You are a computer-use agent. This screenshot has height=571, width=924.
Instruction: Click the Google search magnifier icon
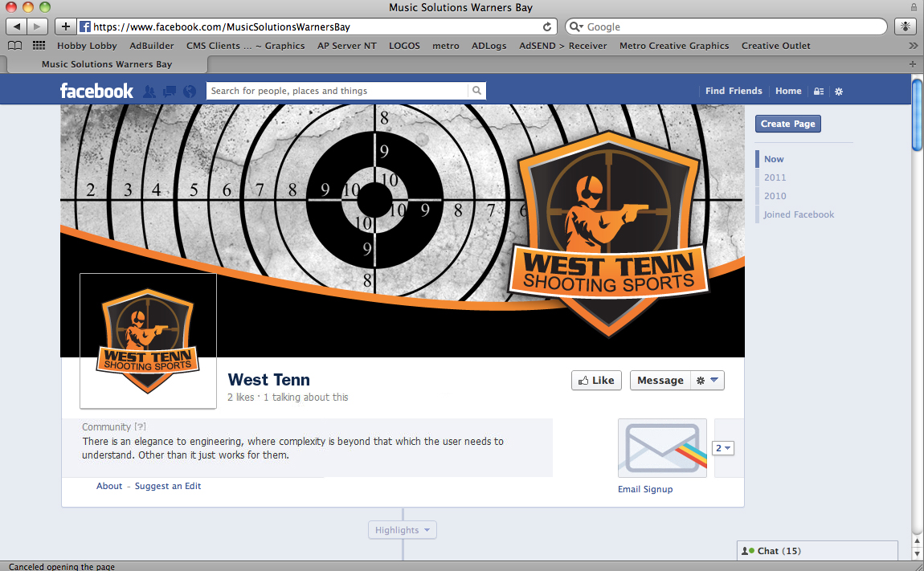click(576, 27)
